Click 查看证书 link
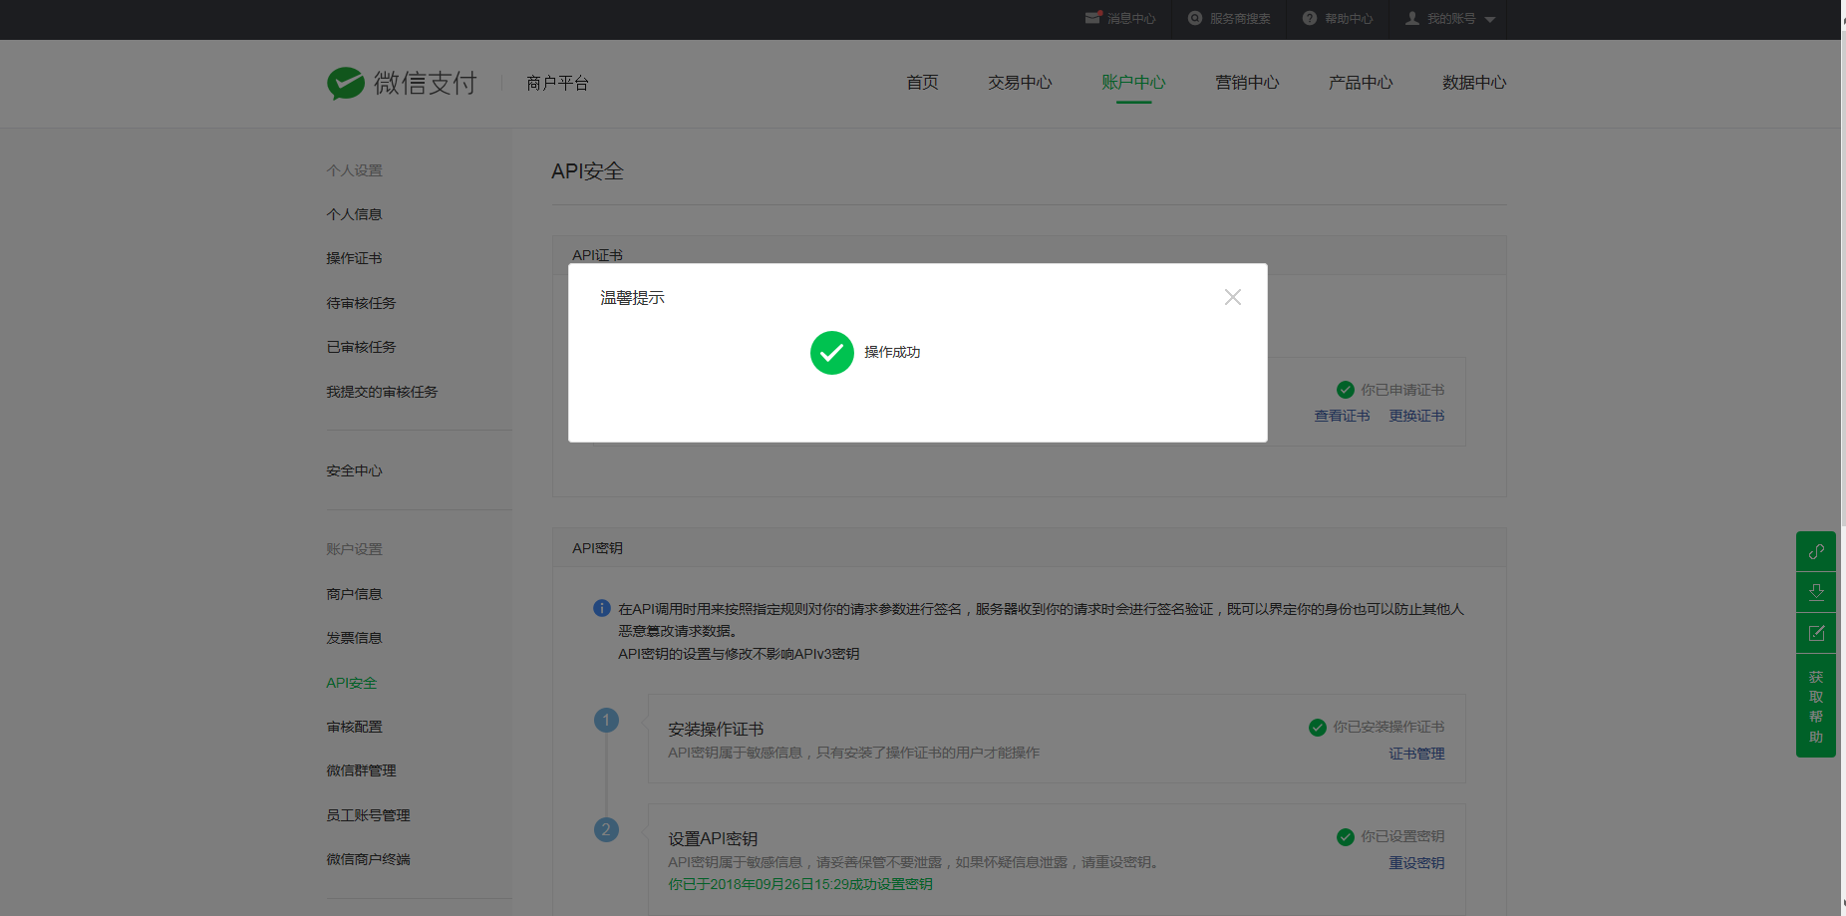 [x=1342, y=416]
